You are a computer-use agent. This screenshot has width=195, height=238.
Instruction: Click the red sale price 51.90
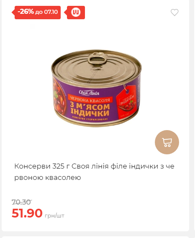tap(27, 213)
